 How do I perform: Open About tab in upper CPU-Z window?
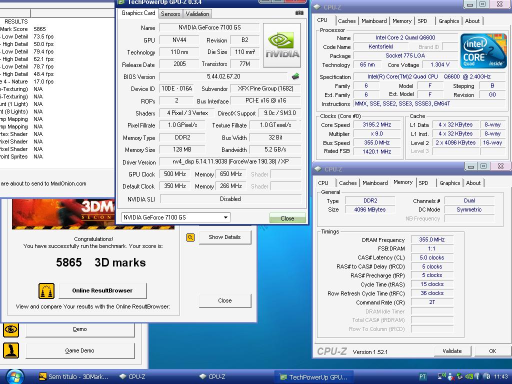pos(472,21)
